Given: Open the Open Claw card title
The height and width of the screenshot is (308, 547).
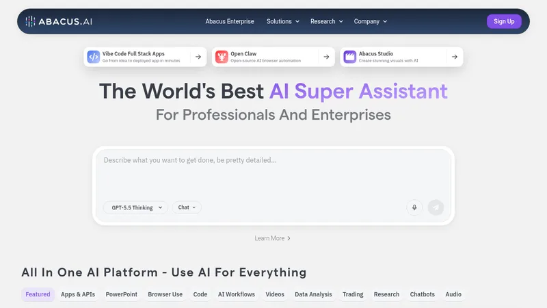Looking at the screenshot, I should tap(243, 54).
